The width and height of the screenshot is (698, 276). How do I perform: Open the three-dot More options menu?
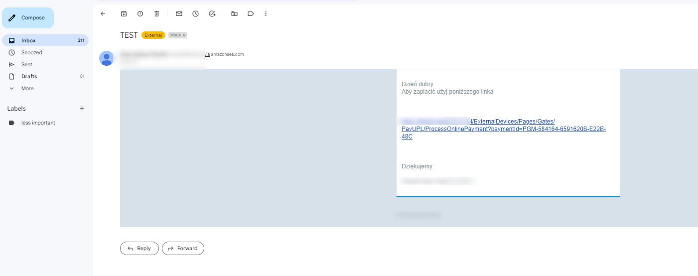(266, 14)
